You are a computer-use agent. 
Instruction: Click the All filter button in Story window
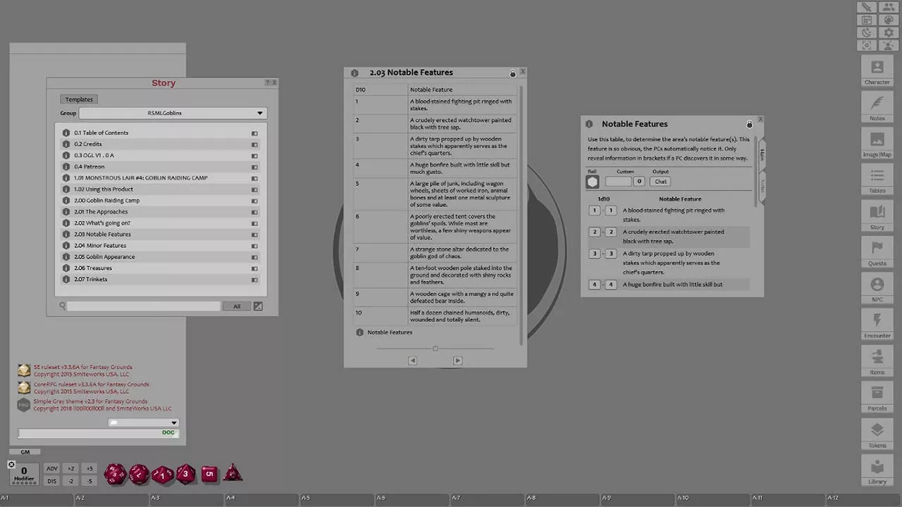pyautogui.click(x=237, y=306)
